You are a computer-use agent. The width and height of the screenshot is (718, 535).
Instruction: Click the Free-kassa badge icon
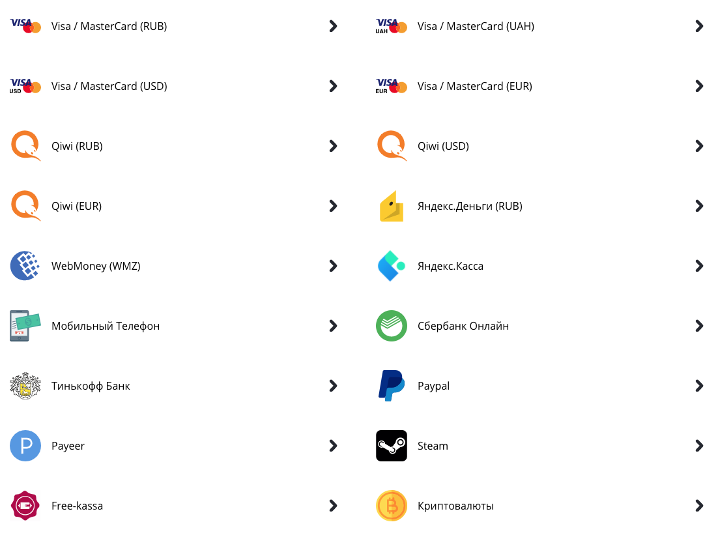pos(25,506)
